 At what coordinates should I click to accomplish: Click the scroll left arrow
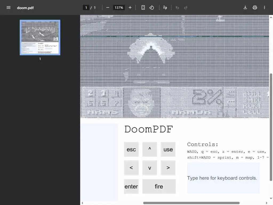coord(82,203)
